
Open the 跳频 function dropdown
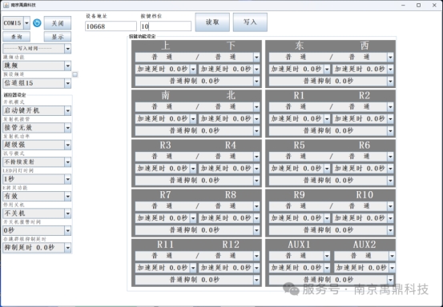tap(37, 66)
